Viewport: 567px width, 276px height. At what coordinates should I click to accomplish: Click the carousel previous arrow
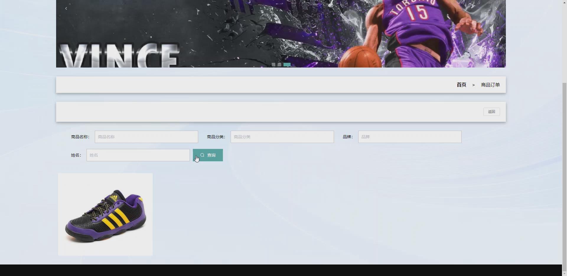66,8
